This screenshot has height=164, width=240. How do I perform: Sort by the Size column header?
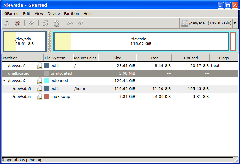click(x=117, y=58)
